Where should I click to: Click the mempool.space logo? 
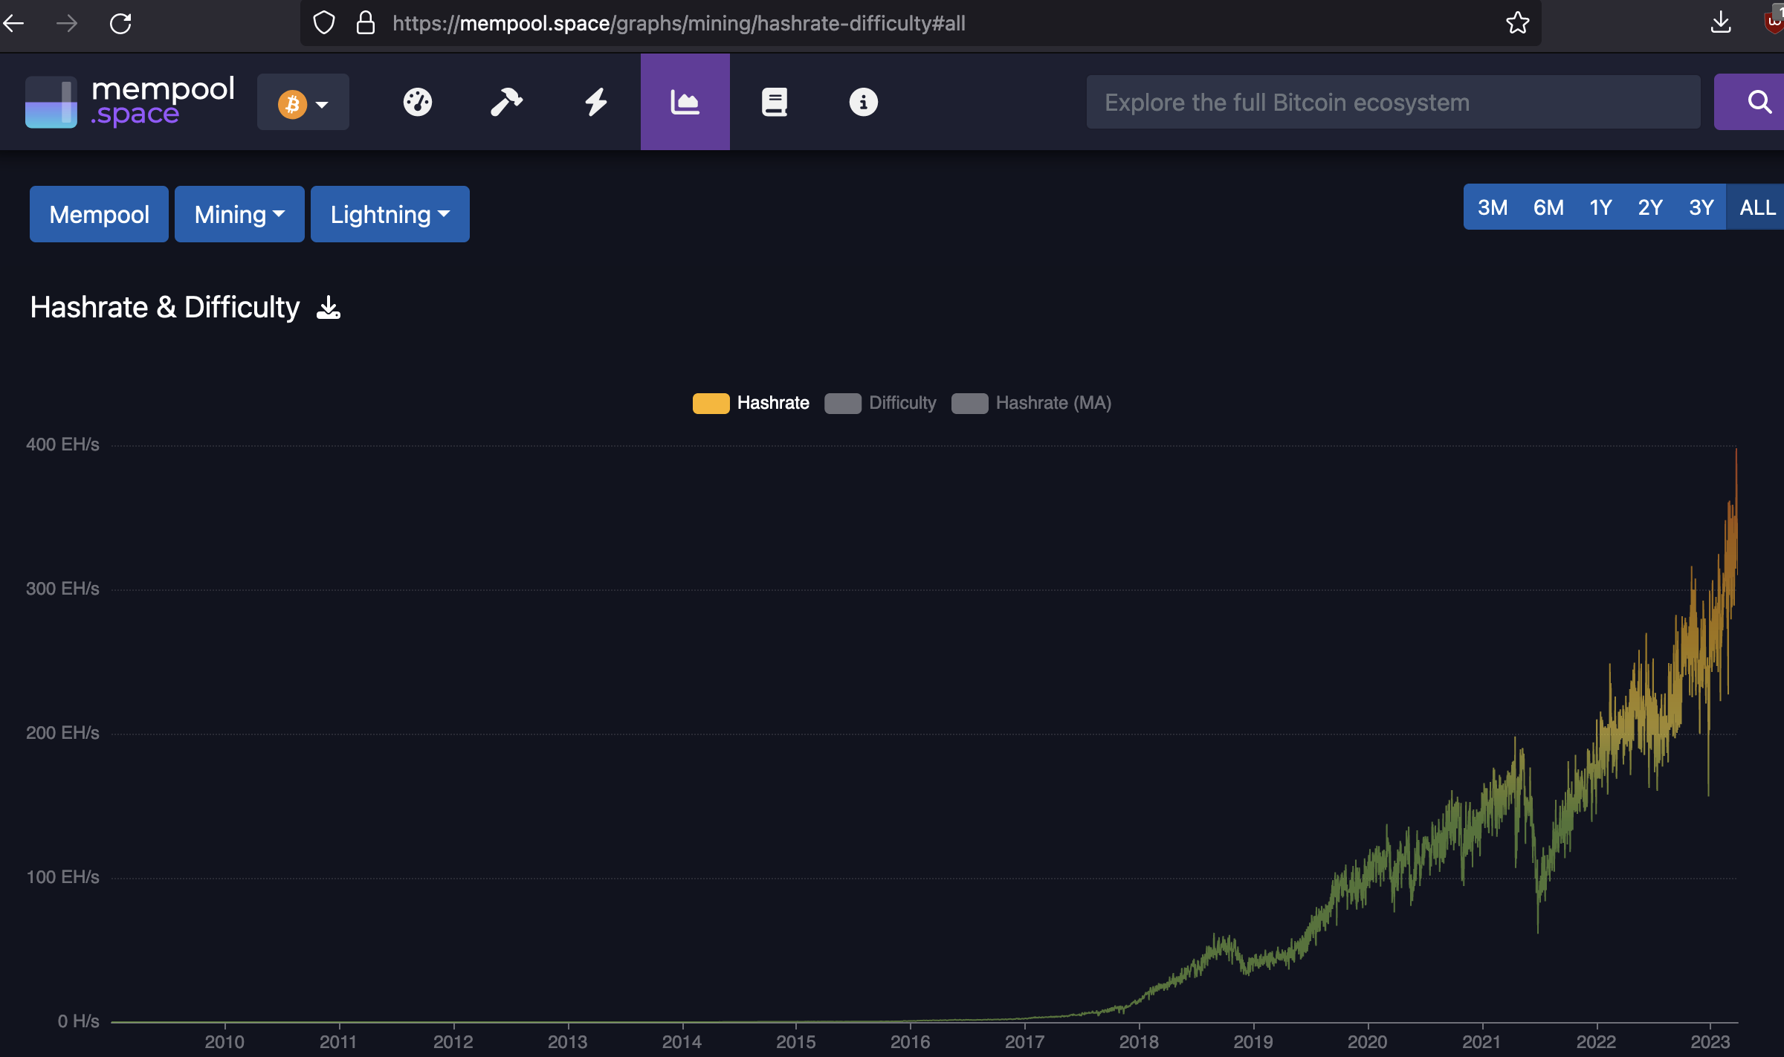point(131,102)
